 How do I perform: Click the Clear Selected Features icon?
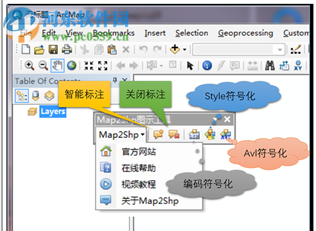[173, 65]
